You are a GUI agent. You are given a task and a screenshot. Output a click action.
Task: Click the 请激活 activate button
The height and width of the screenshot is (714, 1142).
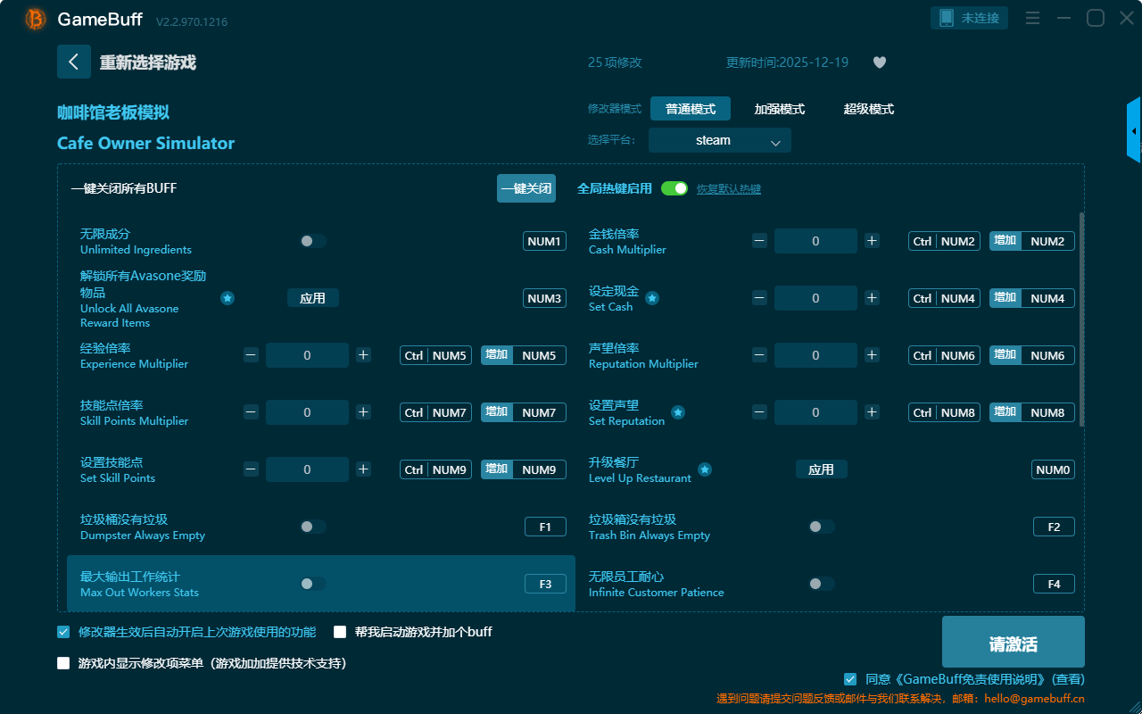tap(1013, 644)
